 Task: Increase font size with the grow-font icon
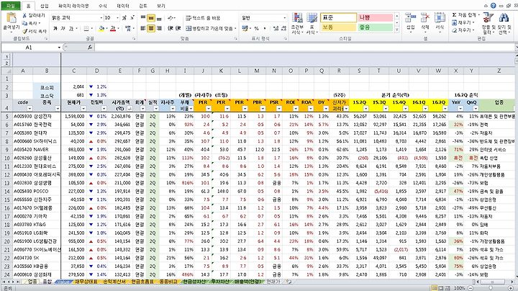coord(124,18)
